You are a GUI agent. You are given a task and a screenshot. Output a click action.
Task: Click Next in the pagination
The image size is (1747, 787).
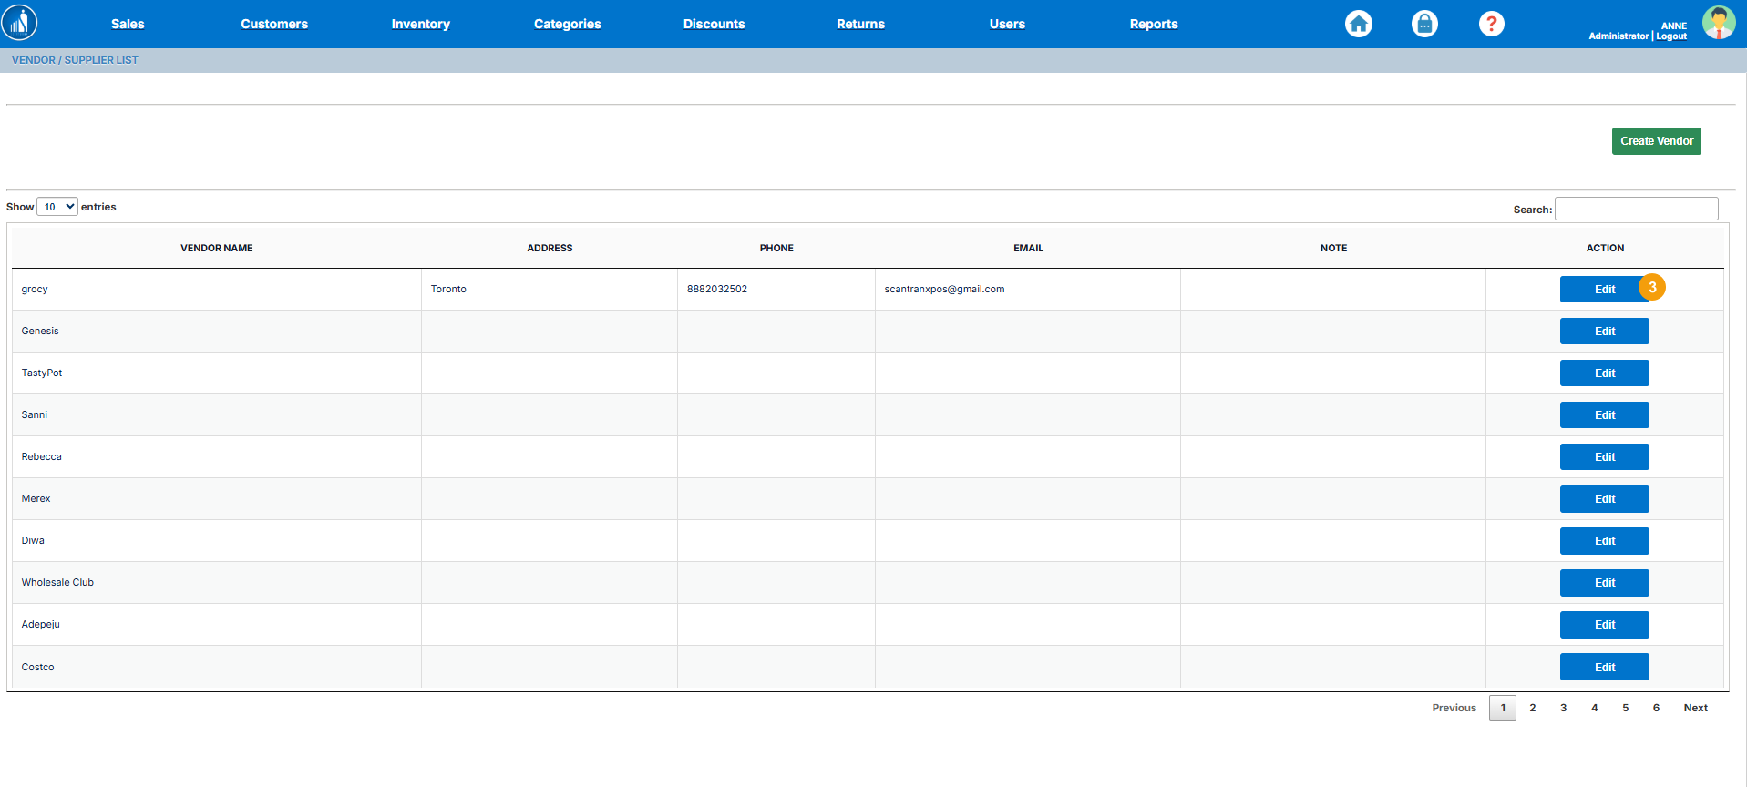click(1695, 708)
